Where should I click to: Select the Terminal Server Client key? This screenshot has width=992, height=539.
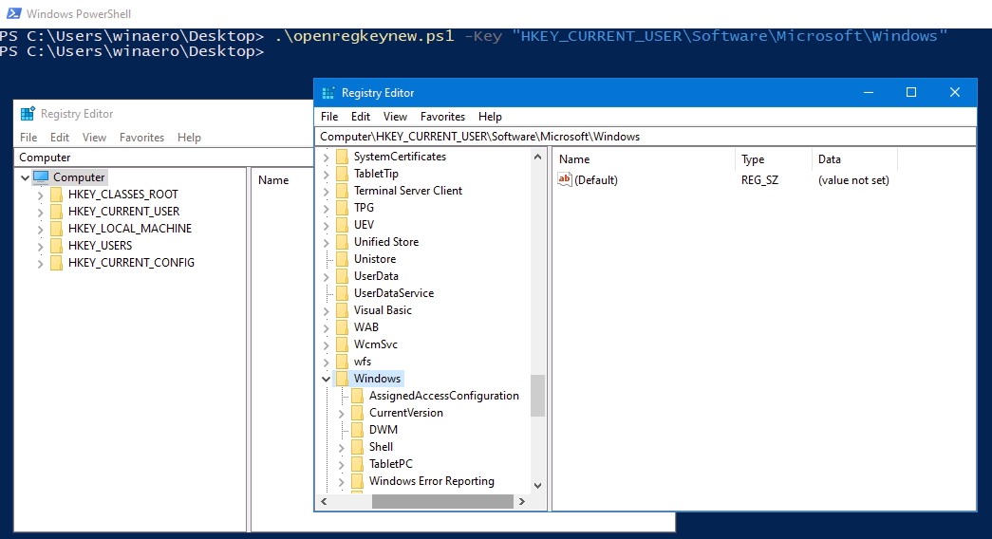[x=408, y=191]
